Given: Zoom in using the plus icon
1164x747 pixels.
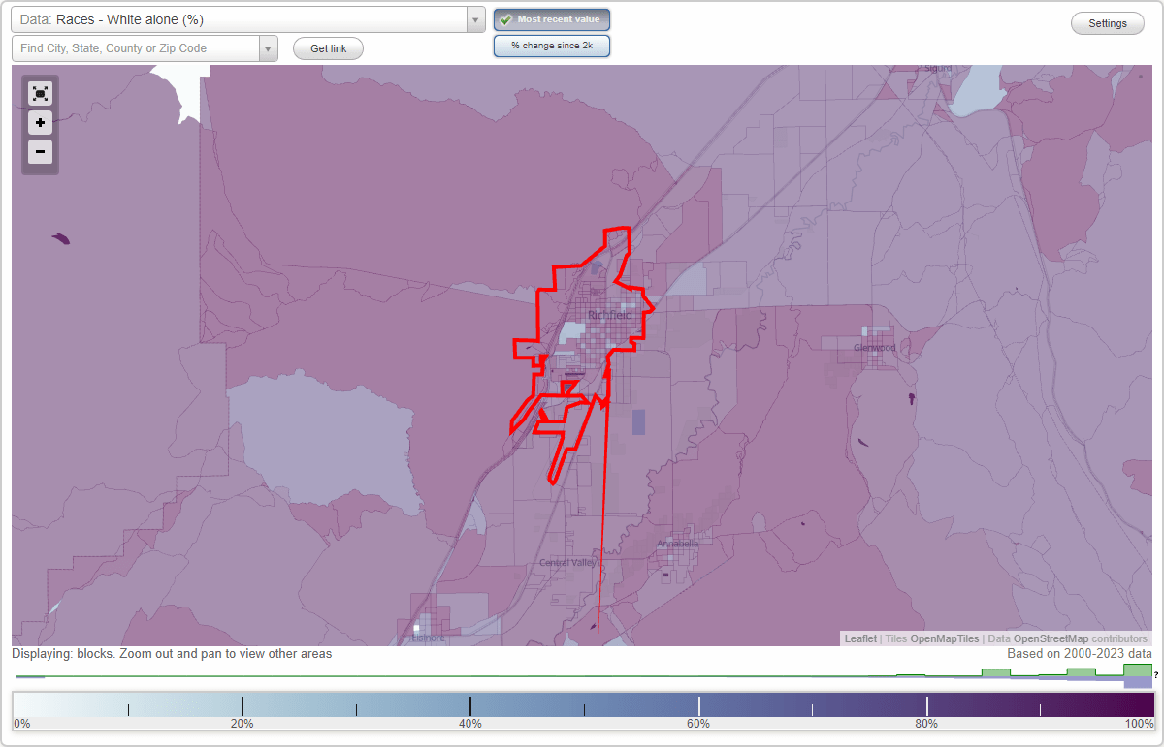Looking at the screenshot, I should coord(40,122).
